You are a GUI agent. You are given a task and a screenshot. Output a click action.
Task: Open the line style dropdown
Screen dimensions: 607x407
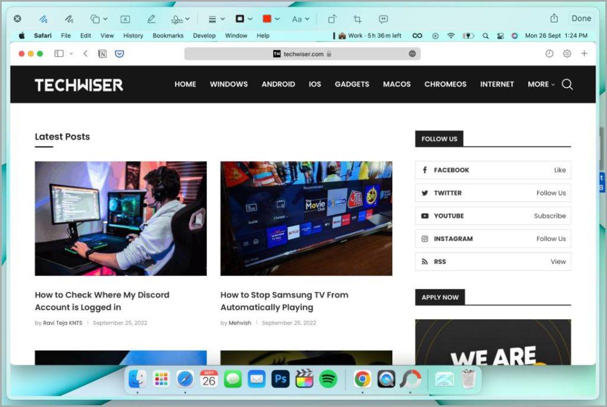tap(216, 19)
